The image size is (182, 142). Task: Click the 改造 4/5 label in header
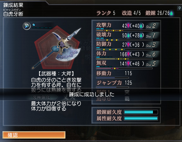point(131,13)
